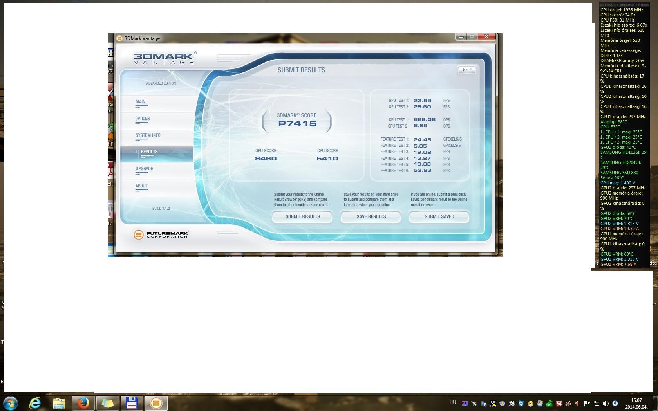Open the TeamViewer tray icon

click(x=521, y=403)
